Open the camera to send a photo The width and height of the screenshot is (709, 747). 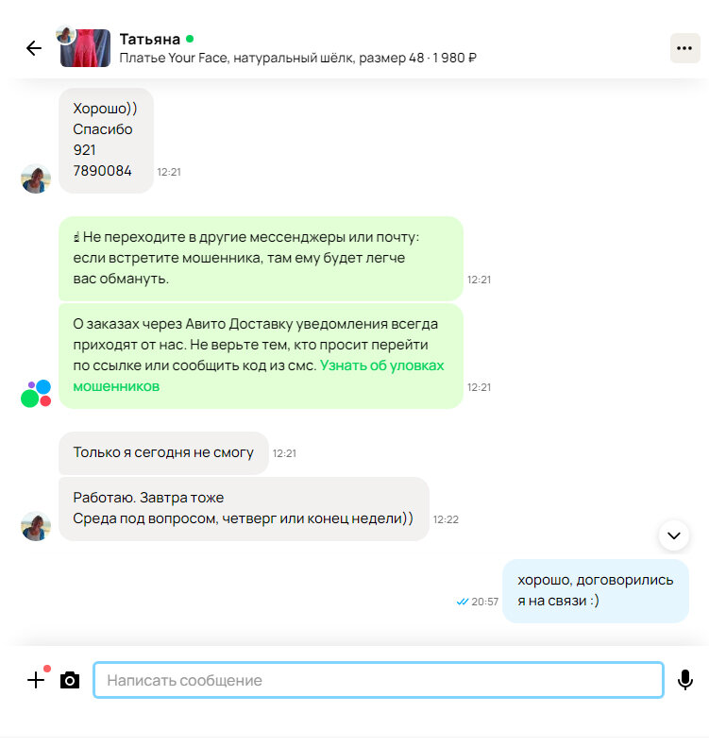point(70,680)
